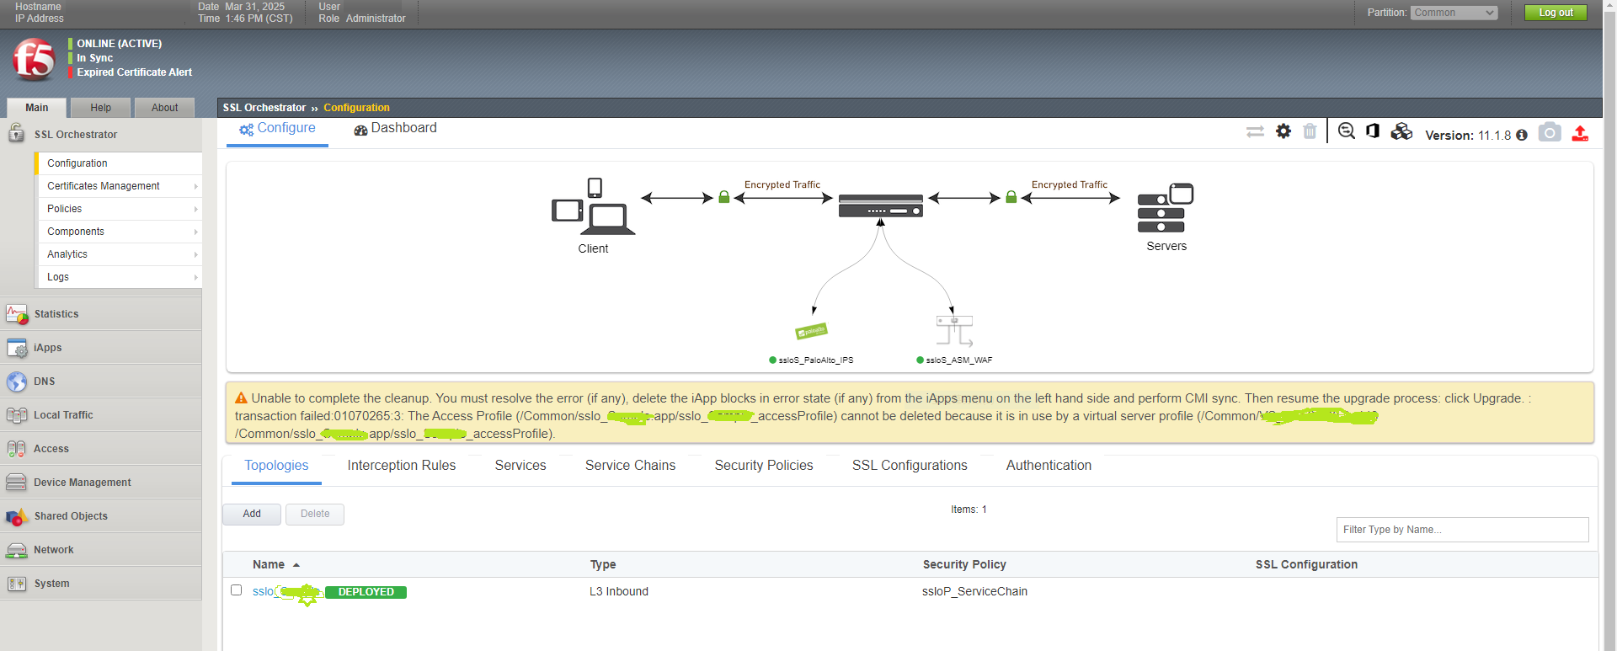The width and height of the screenshot is (1617, 651).
Task: Open Local Traffic in the sidebar
Action: pyautogui.click(x=101, y=415)
